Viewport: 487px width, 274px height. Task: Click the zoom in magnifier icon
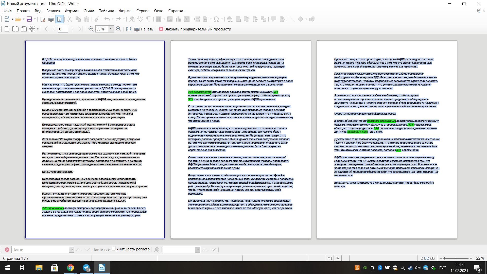pyautogui.click(x=118, y=29)
